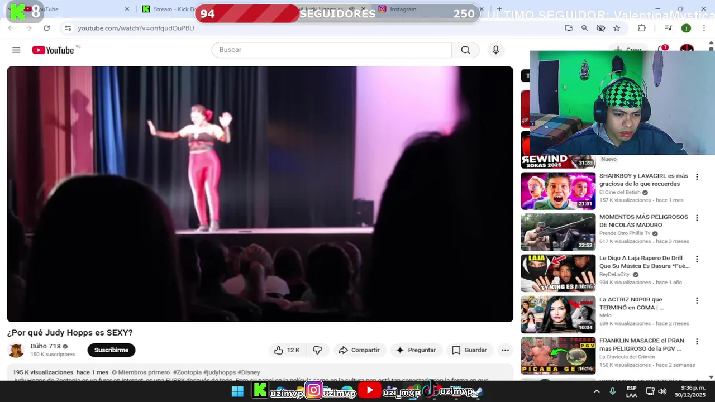Save the video with Guardar
The width and height of the screenshot is (715, 402).
(x=469, y=350)
